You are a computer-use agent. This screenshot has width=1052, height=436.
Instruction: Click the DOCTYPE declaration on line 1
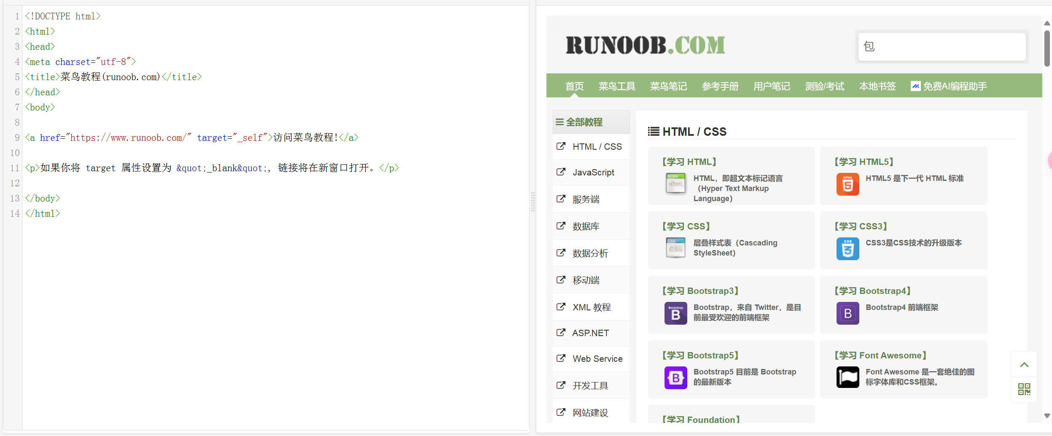63,16
